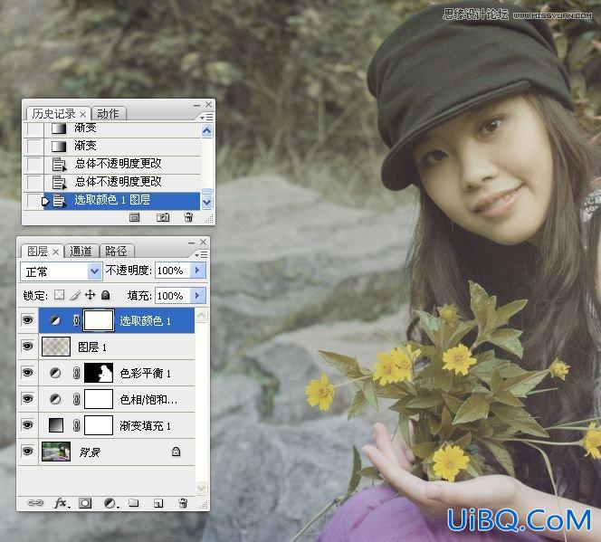601x542 pixels.
Task: Click opacity value field 100%
Action: [x=173, y=271]
